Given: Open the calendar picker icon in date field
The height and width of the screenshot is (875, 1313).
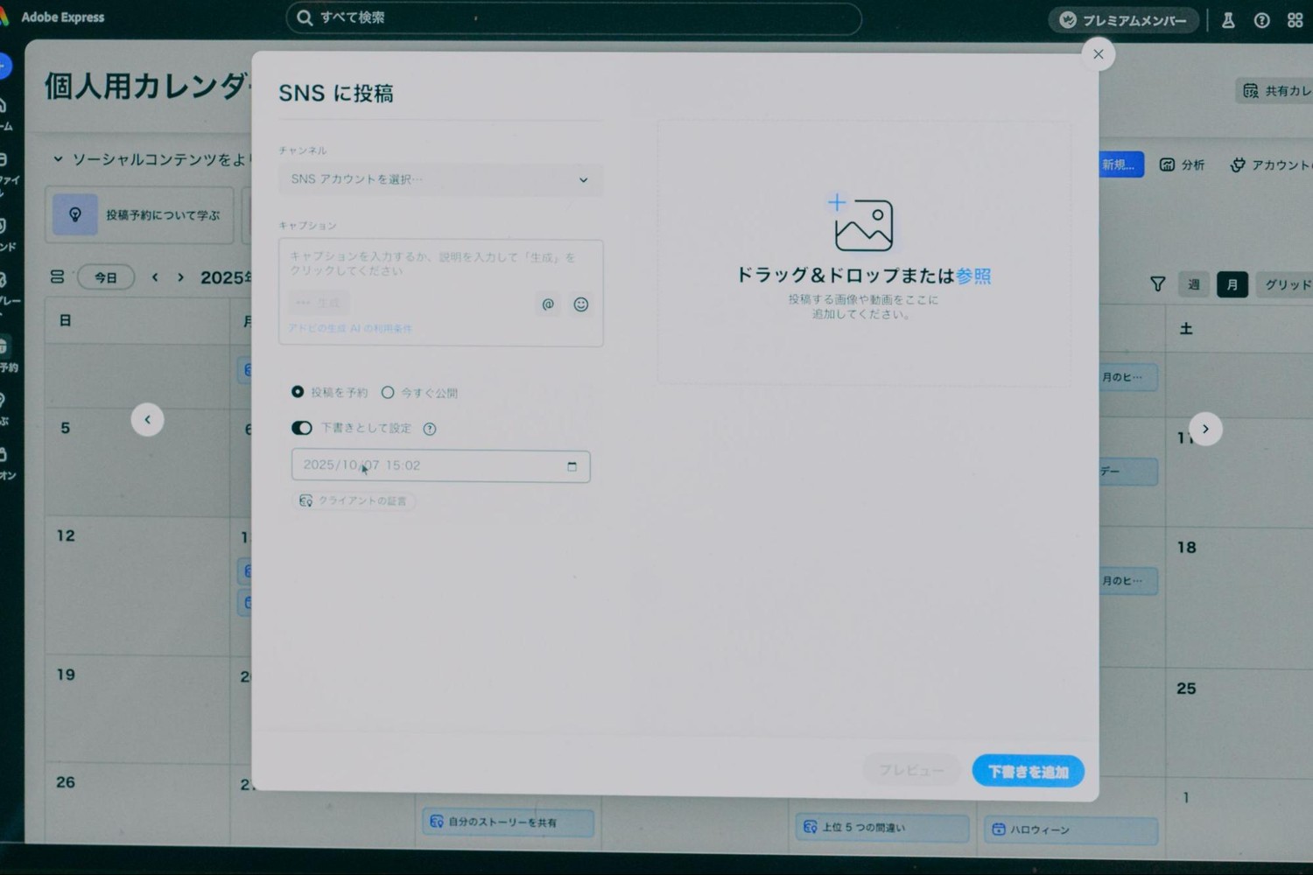Looking at the screenshot, I should click(572, 466).
